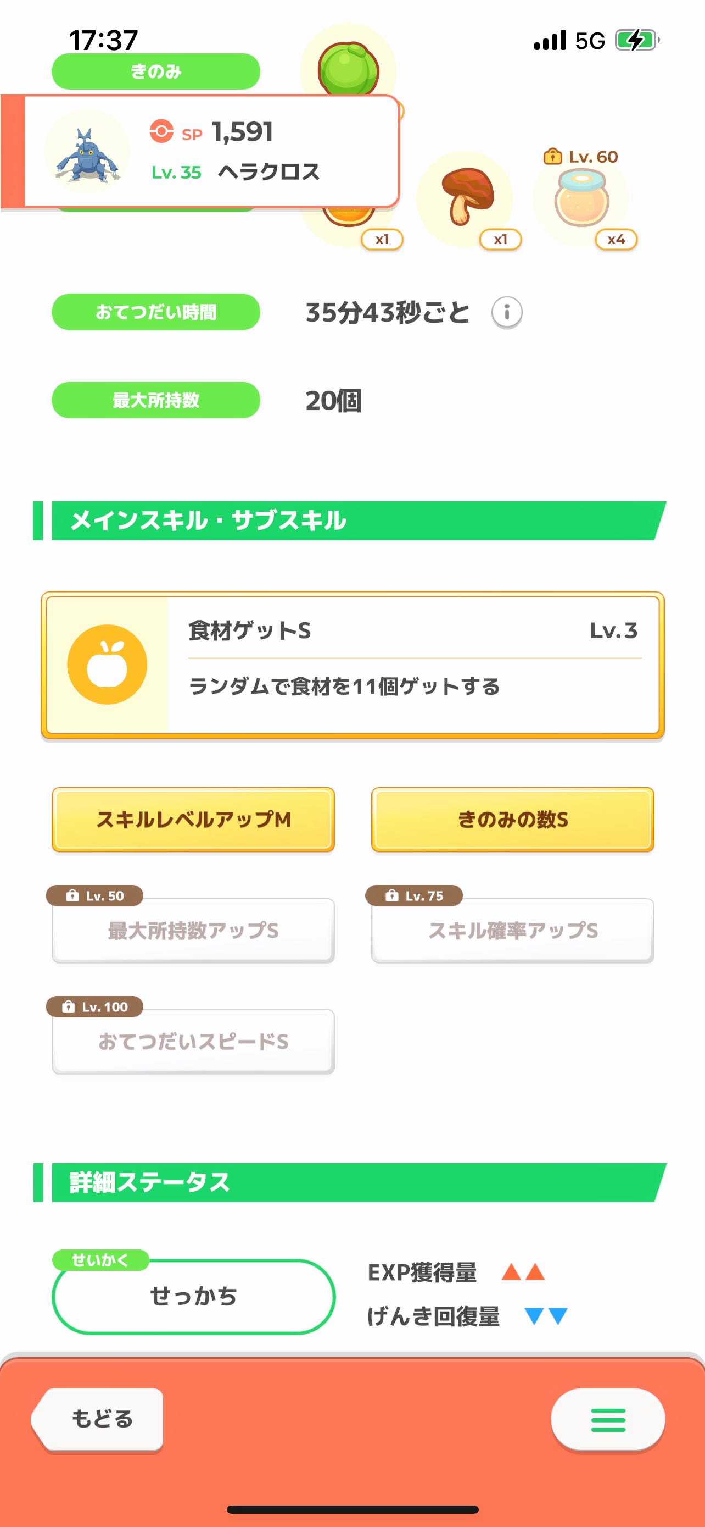Screen dimensions: 705x1527
Task: Select the きのみの数S sub skill
Action: (x=513, y=819)
